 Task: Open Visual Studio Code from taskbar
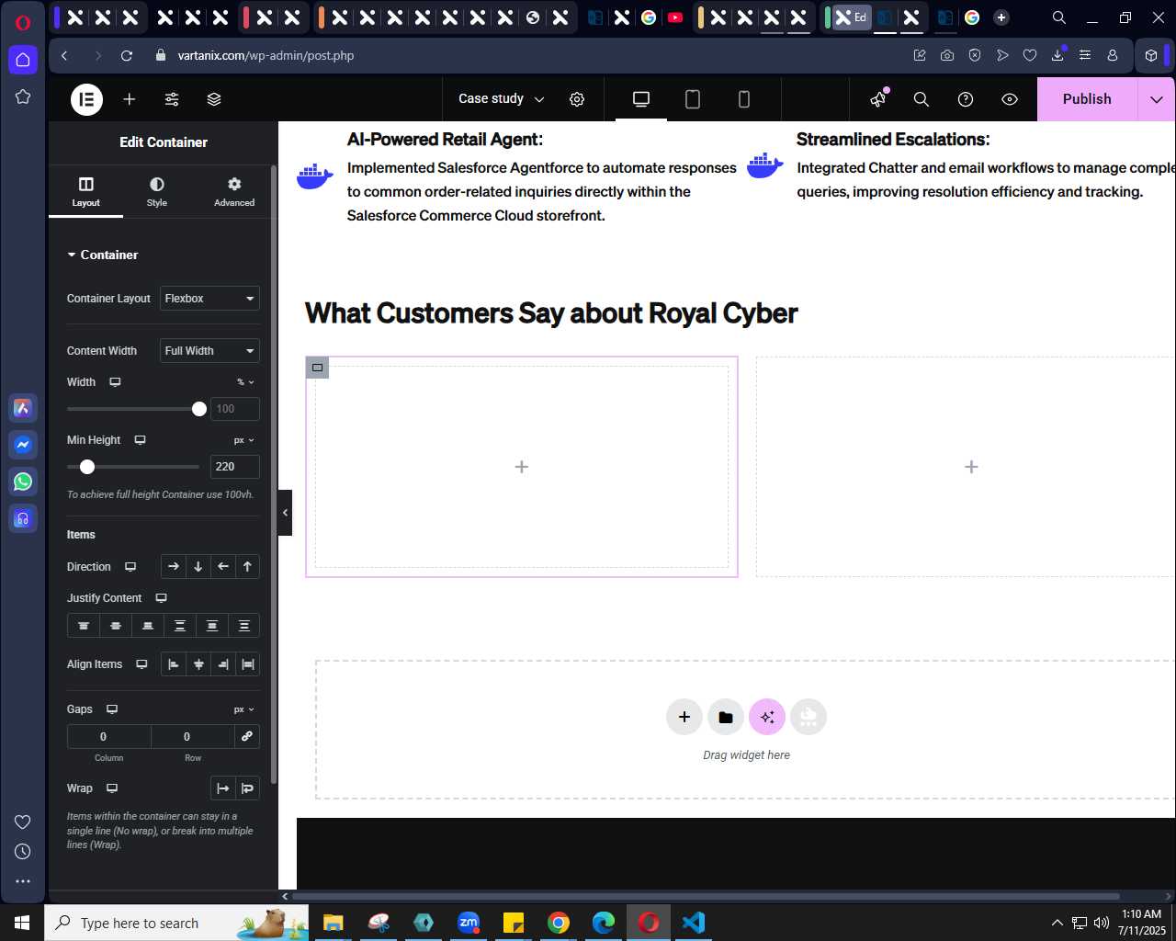(x=694, y=923)
